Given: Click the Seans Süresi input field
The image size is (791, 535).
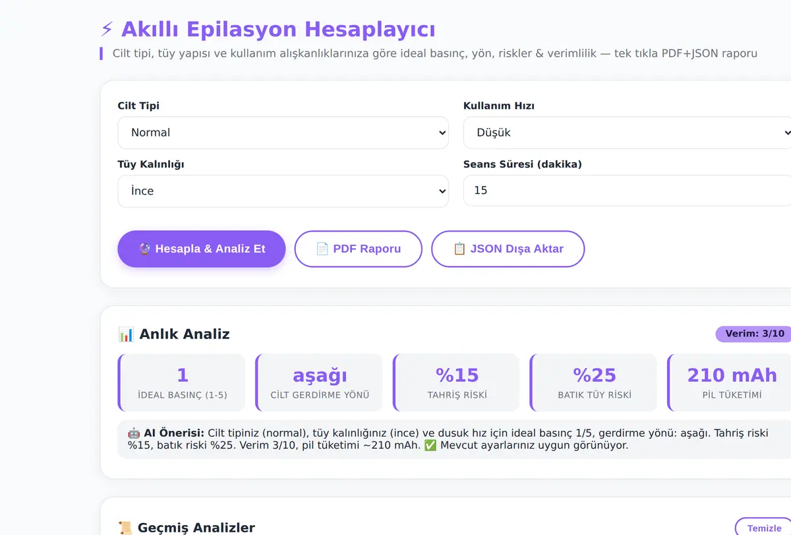Looking at the screenshot, I should click(x=627, y=191).
